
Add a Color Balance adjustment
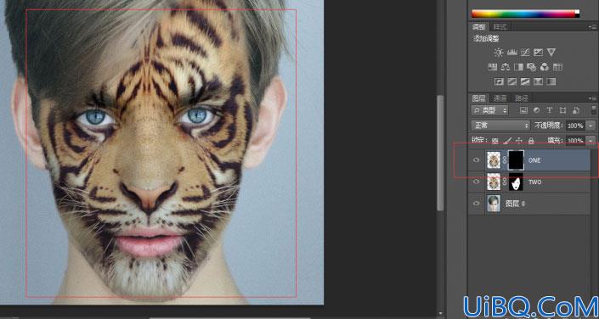[506, 67]
